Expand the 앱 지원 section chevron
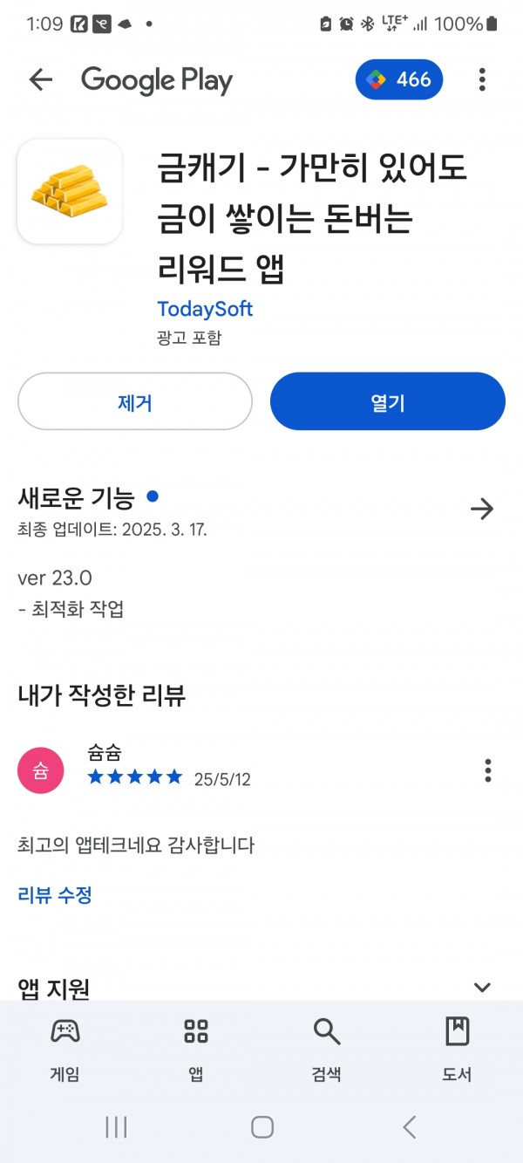Viewport: 523px width, 1163px height. [482, 988]
